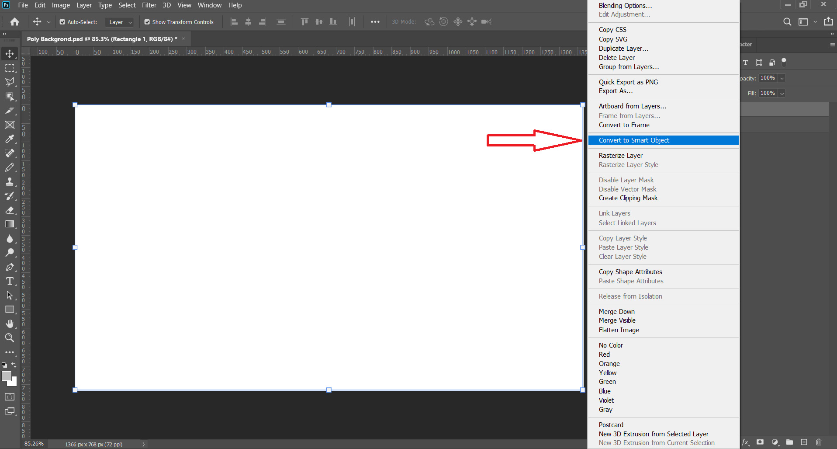This screenshot has height=449, width=837.
Task: Select the Pen tool
Action: 10,267
